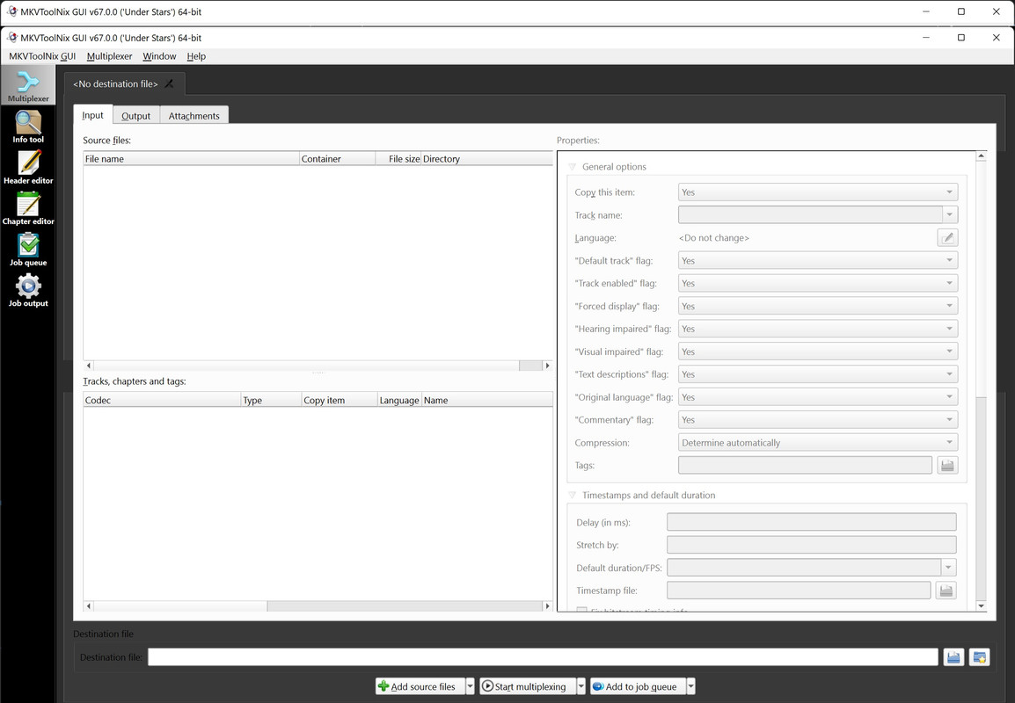Screen dimensions: 1015x703
Task: Browse for a Timestamp file
Action: pos(946,591)
